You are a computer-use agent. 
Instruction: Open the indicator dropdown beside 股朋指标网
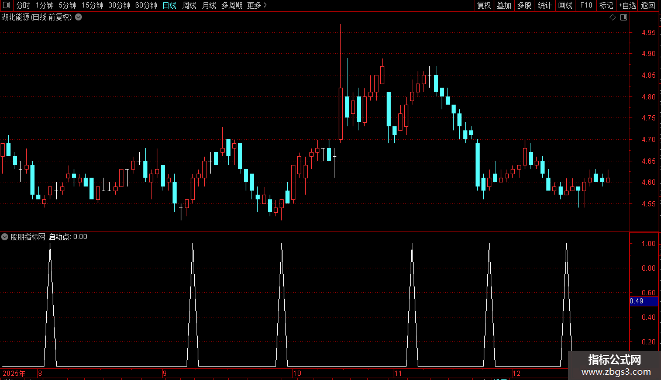[5, 237]
